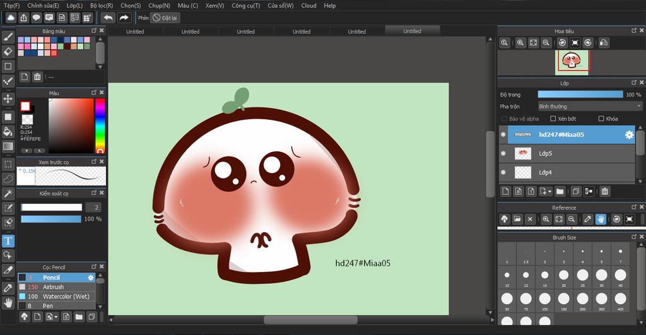Open the Cloud menu
The width and height of the screenshot is (646, 335).
308,5
